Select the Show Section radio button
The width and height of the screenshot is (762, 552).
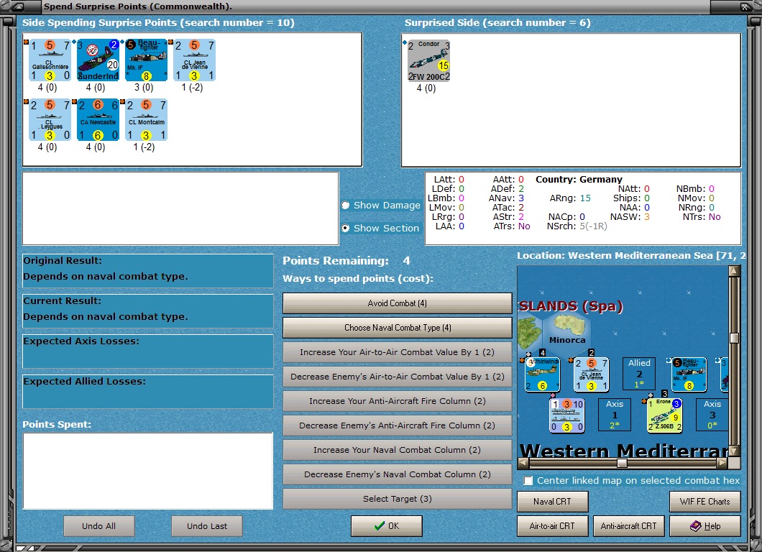tap(346, 228)
